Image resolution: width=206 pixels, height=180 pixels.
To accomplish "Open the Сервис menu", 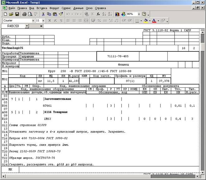I will pos(66,8).
